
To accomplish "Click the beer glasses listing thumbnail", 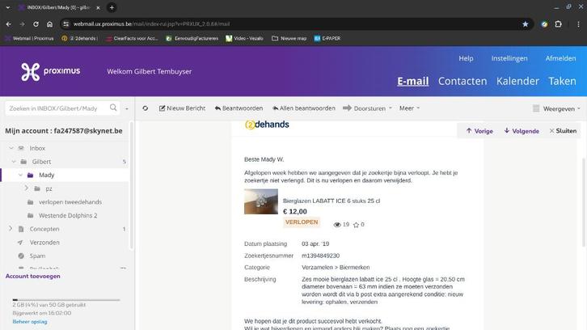I will [x=260, y=202].
